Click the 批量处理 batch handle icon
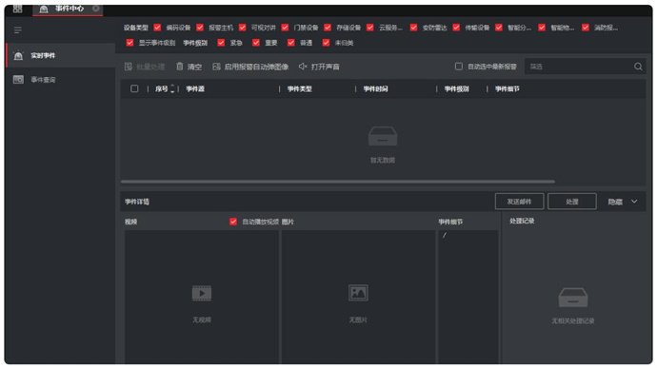Image resolution: width=657 pixels, height=368 pixels. point(129,67)
